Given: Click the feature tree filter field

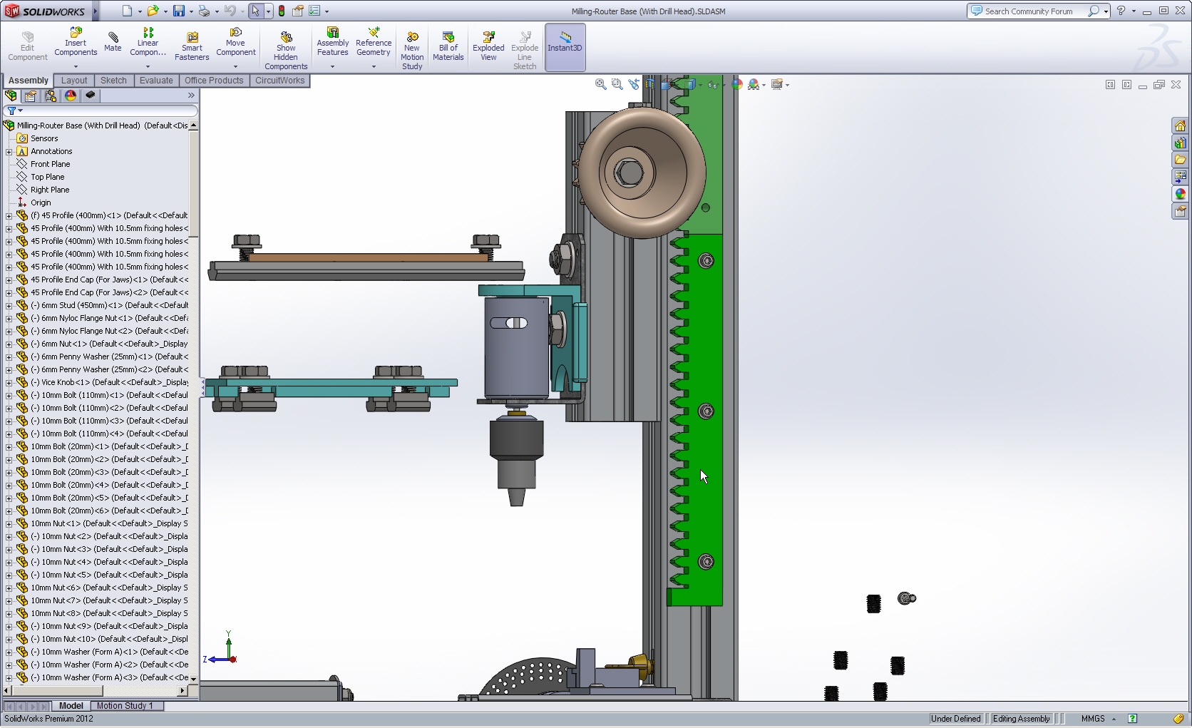Looking at the screenshot, I should [x=101, y=111].
